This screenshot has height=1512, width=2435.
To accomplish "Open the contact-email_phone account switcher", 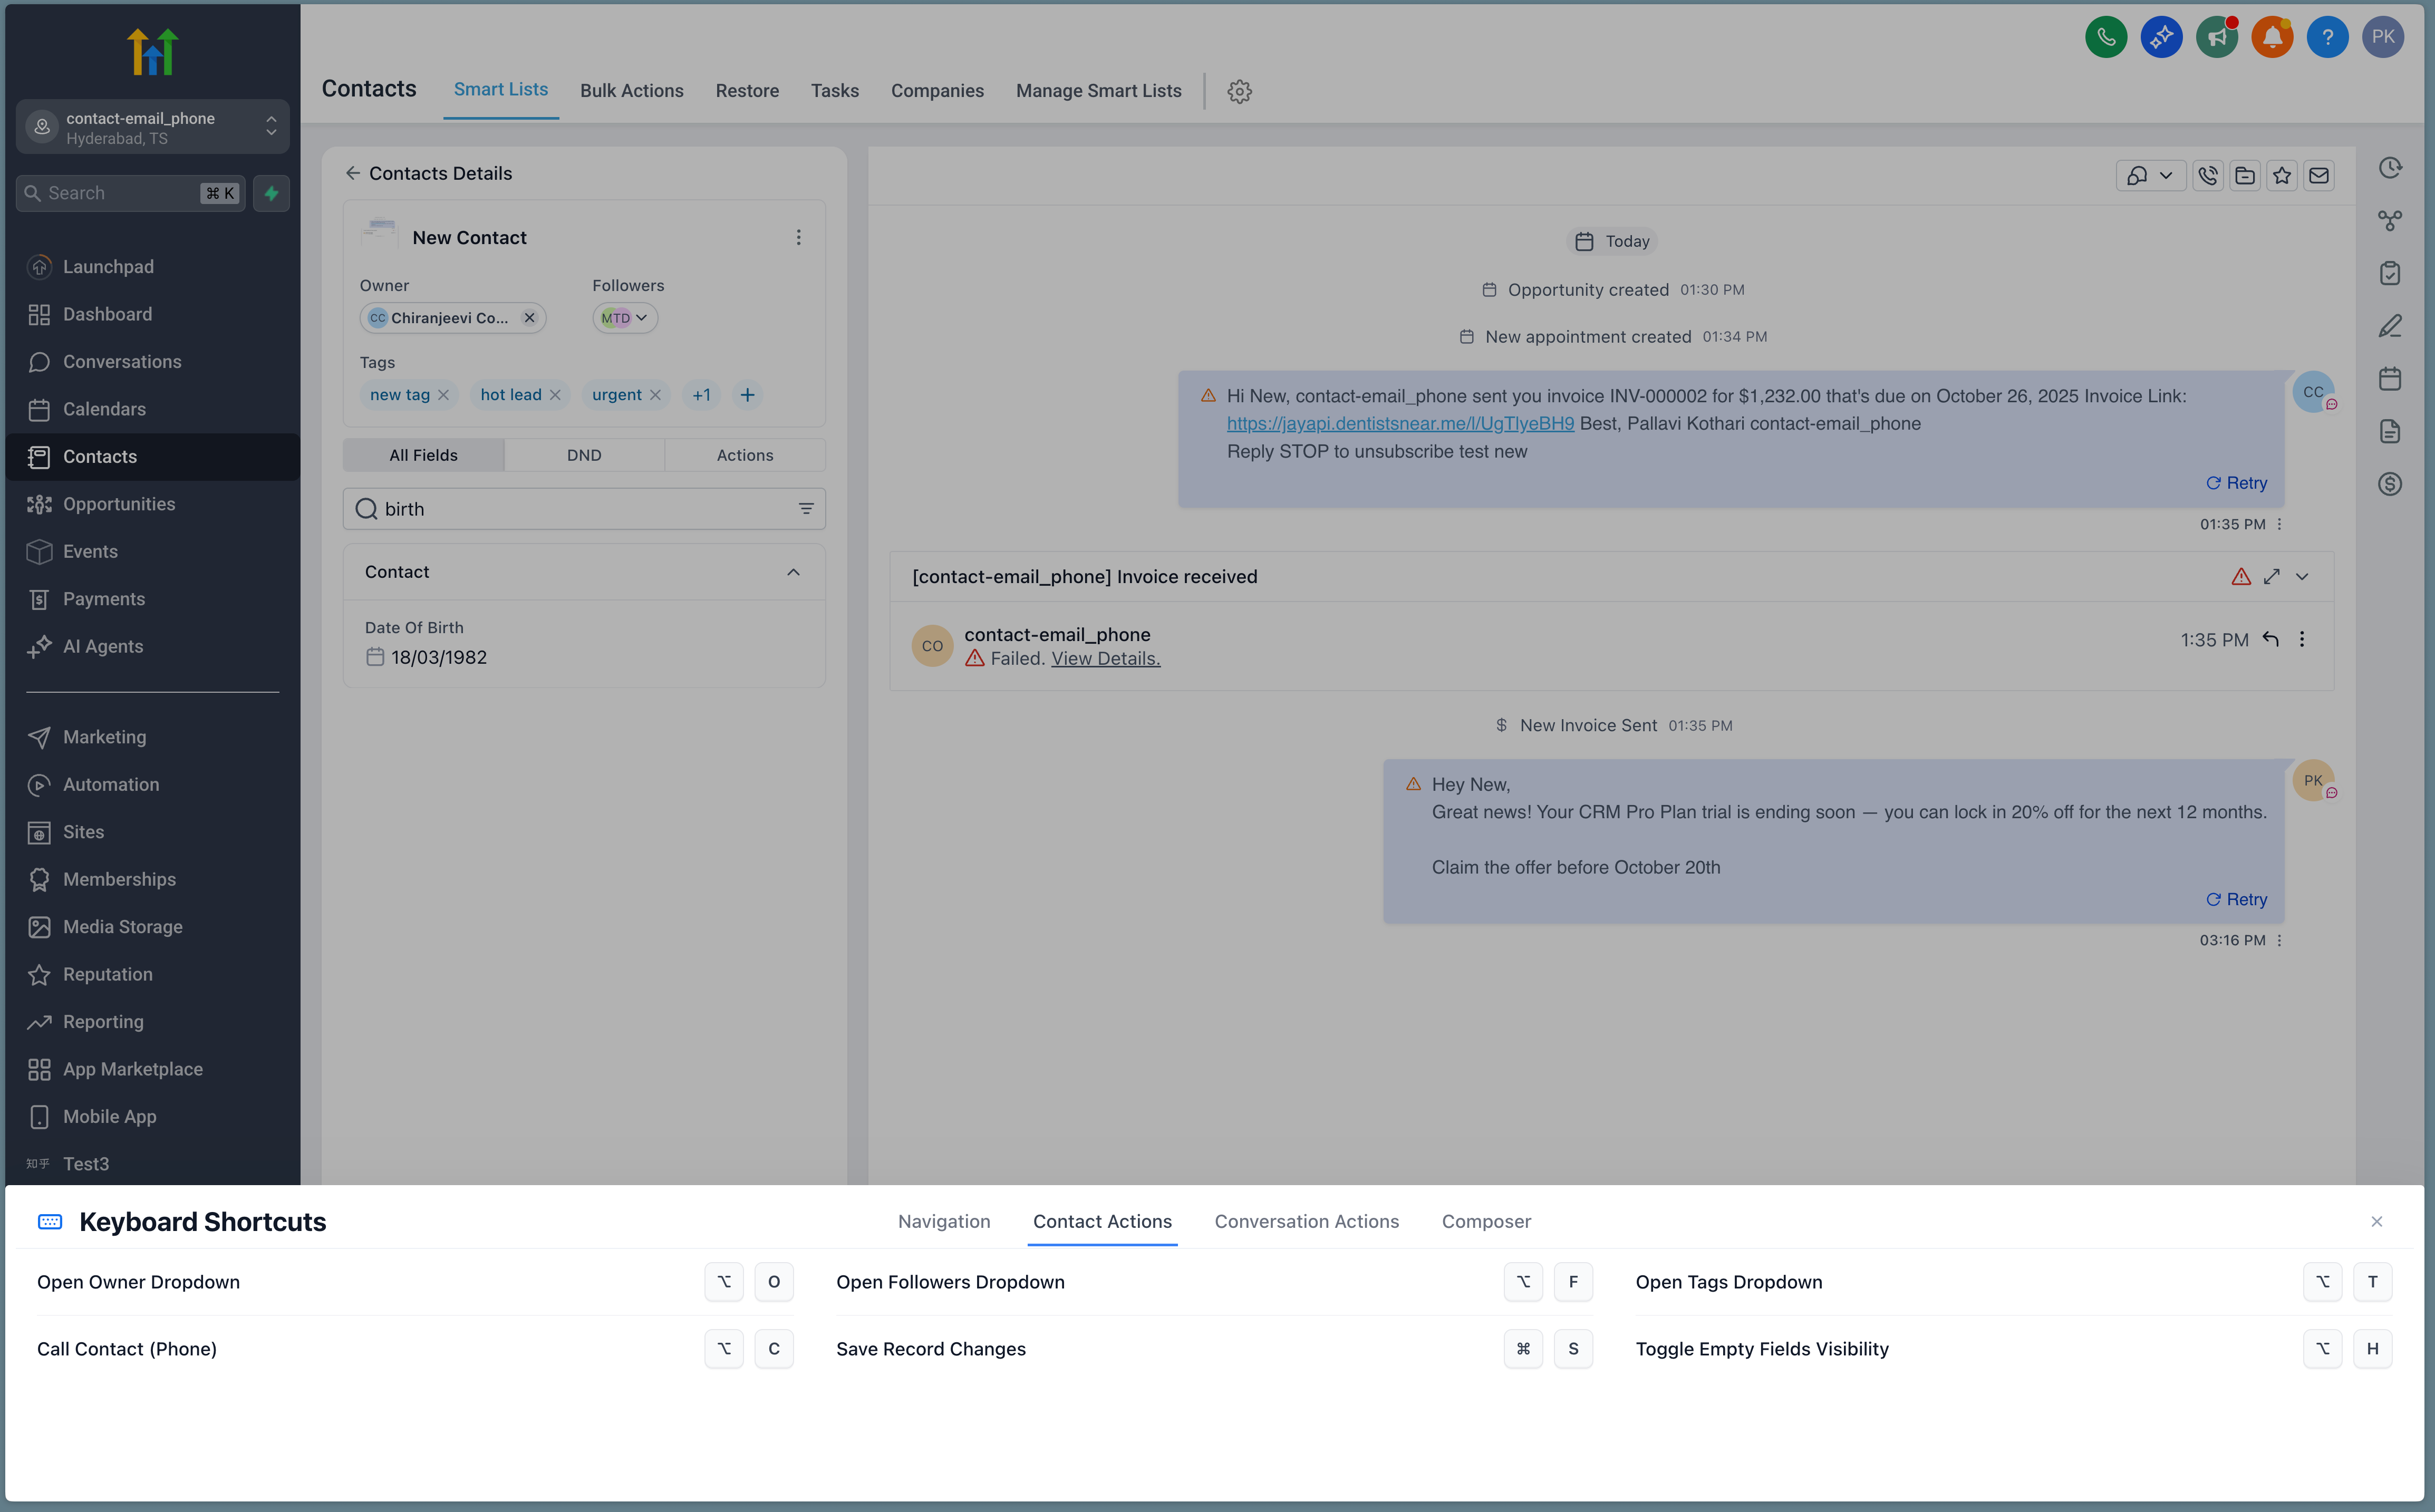I will click(x=152, y=127).
